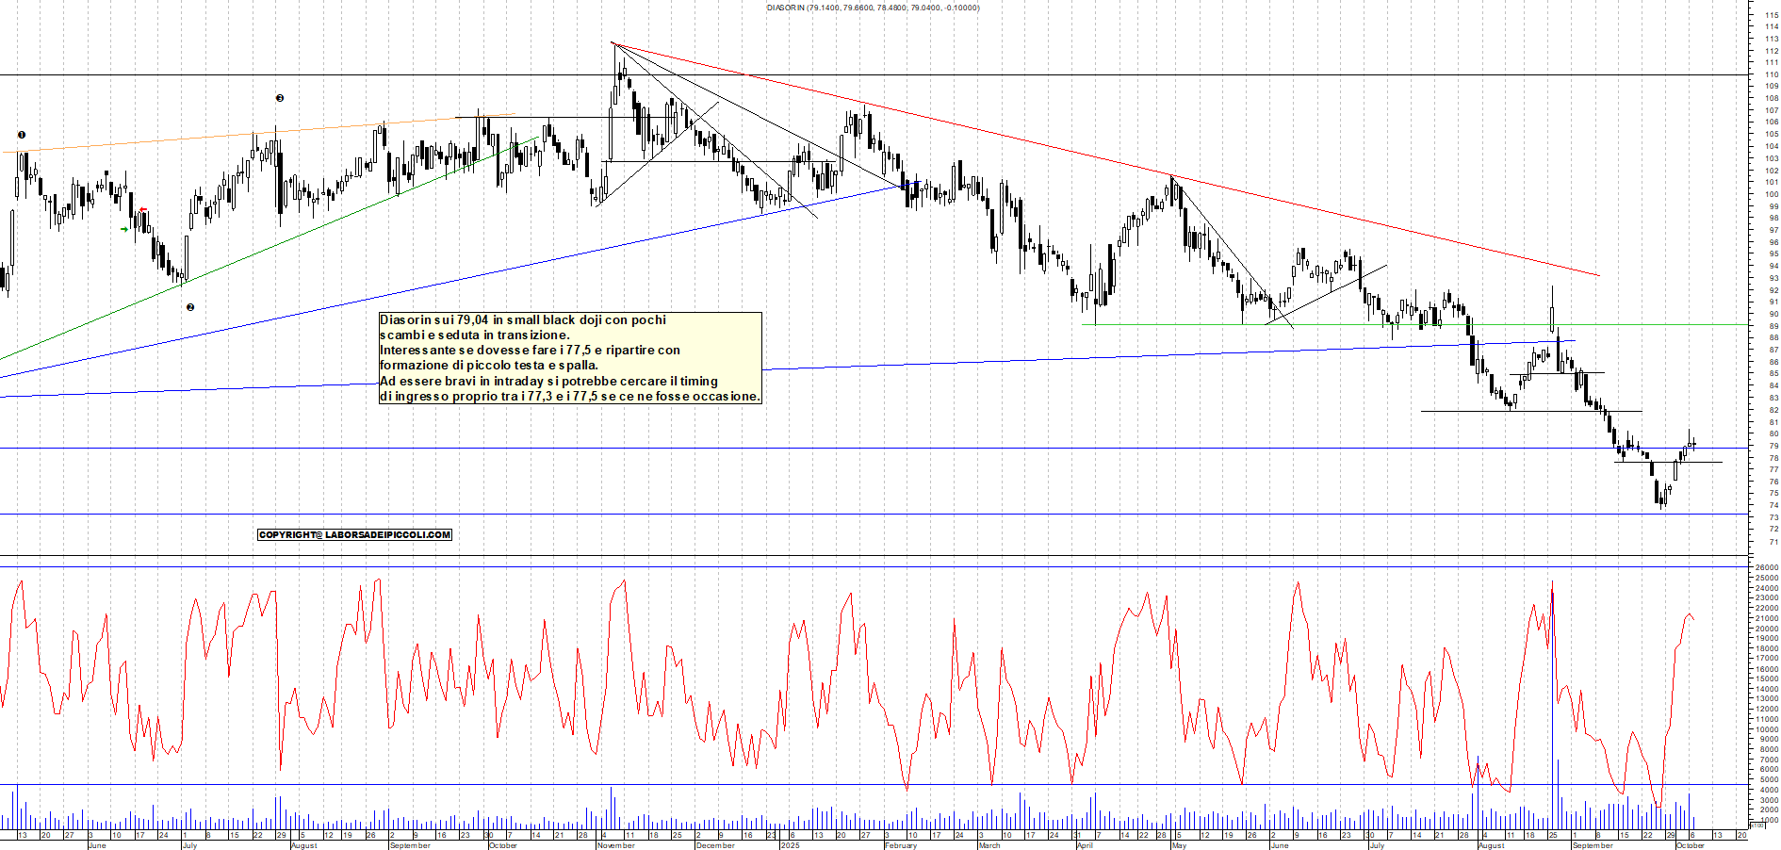
Task: Select the small green arrow marker
Action: click(x=124, y=229)
